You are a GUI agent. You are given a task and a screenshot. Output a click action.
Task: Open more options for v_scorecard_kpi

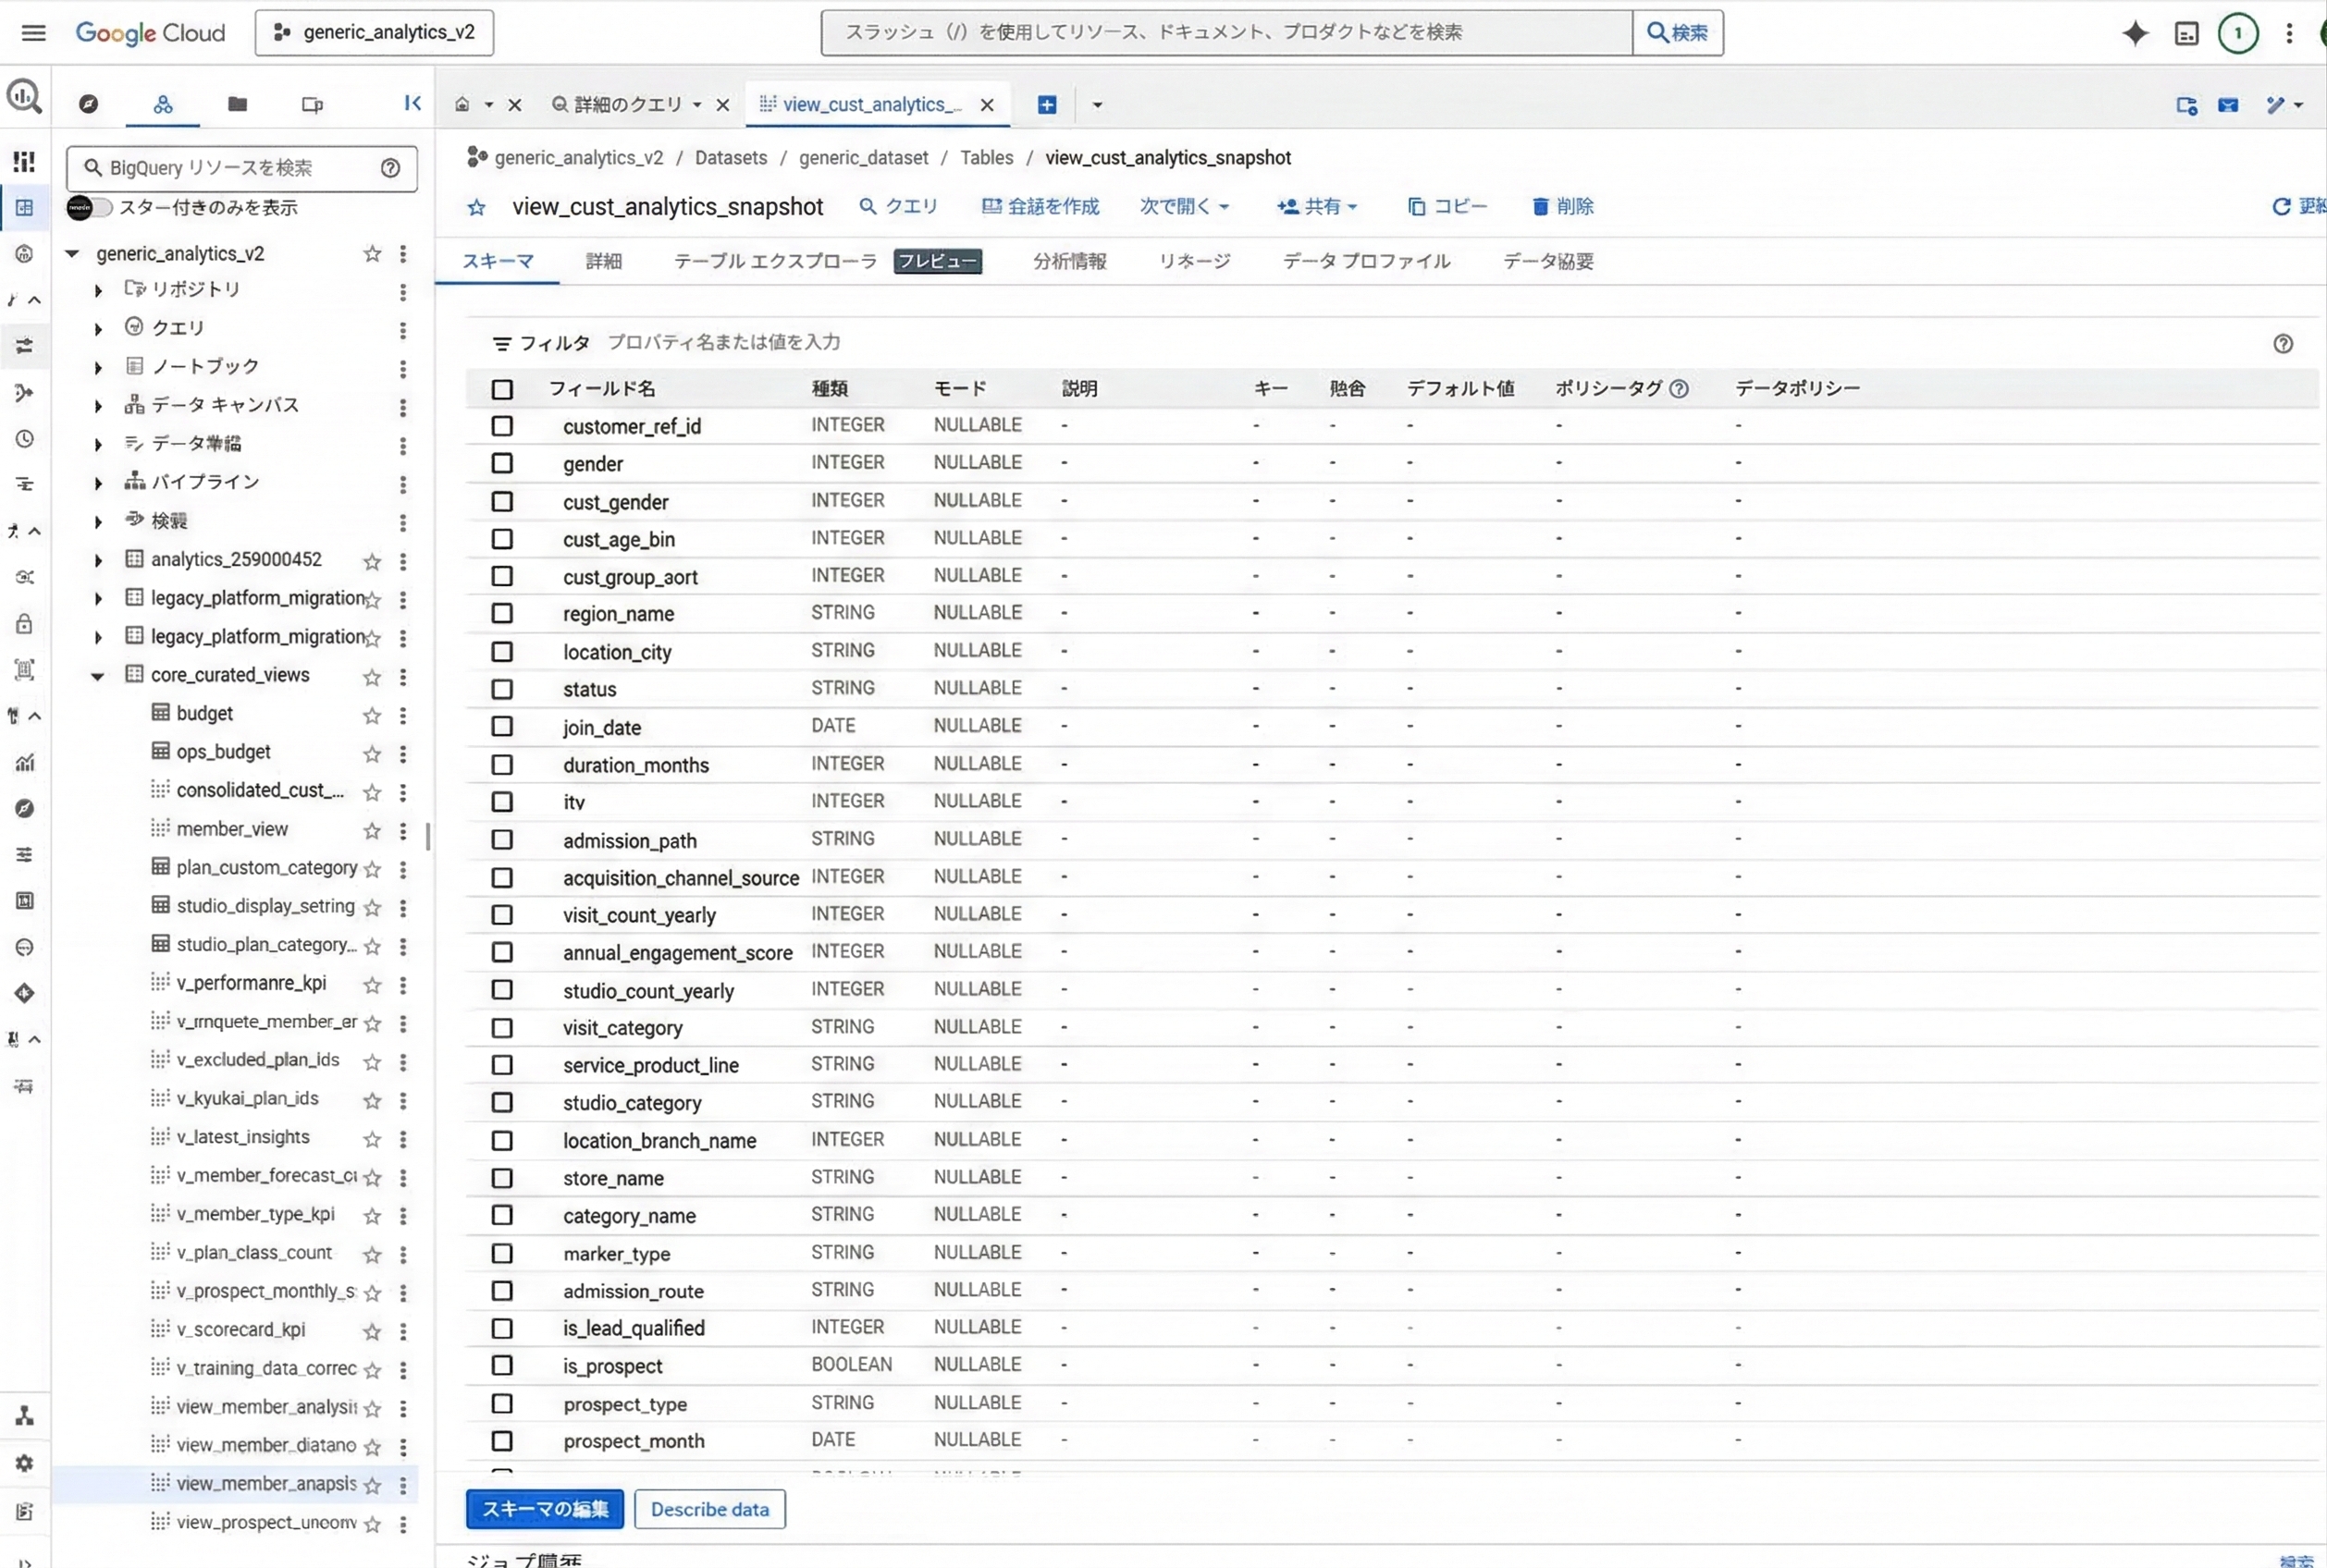point(403,1331)
